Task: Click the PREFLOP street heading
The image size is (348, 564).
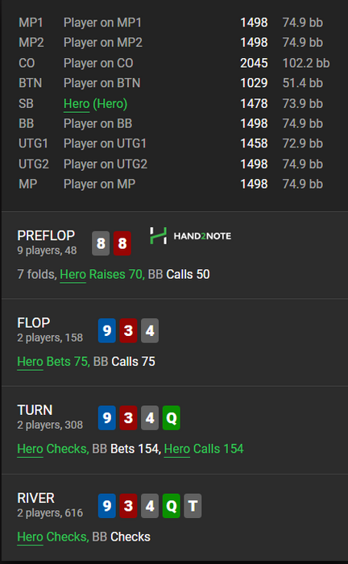Action: [46, 235]
